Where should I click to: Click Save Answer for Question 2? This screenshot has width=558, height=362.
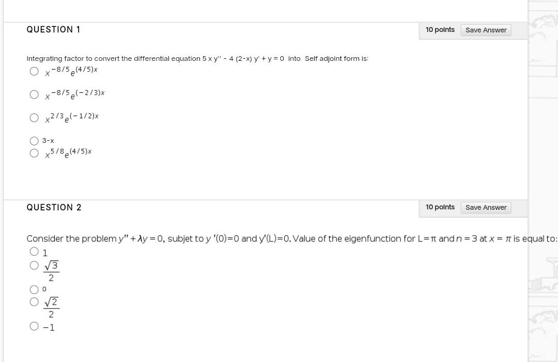[486, 207]
